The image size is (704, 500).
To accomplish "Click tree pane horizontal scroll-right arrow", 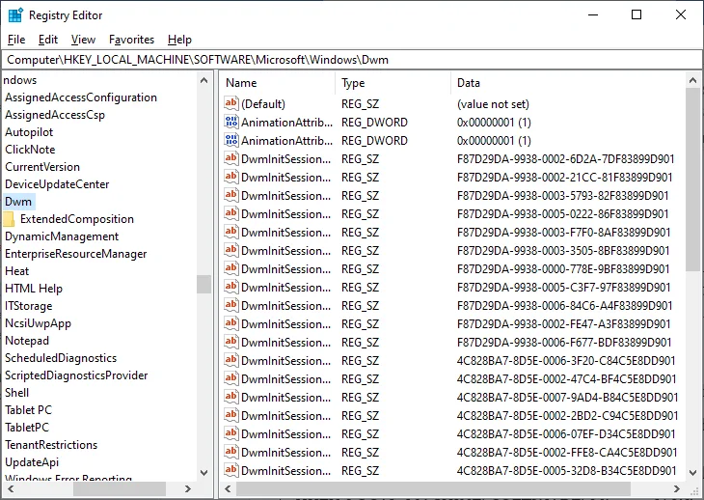I will (188, 488).
